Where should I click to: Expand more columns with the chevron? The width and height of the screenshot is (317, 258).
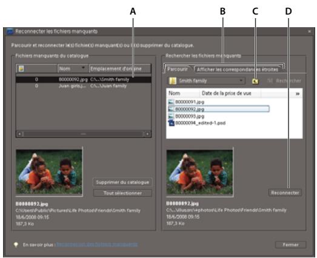(x=298, y=93)
